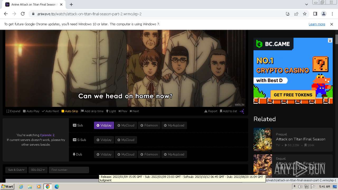Click Add skip time flag

(92, 111)
